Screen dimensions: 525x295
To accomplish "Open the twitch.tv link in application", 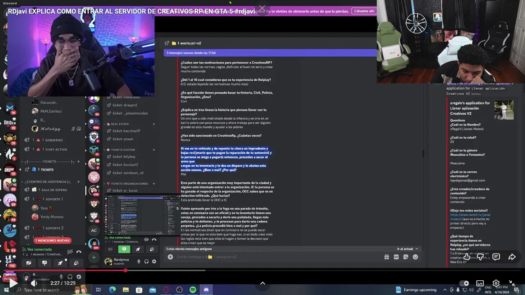I will [470, 217].
